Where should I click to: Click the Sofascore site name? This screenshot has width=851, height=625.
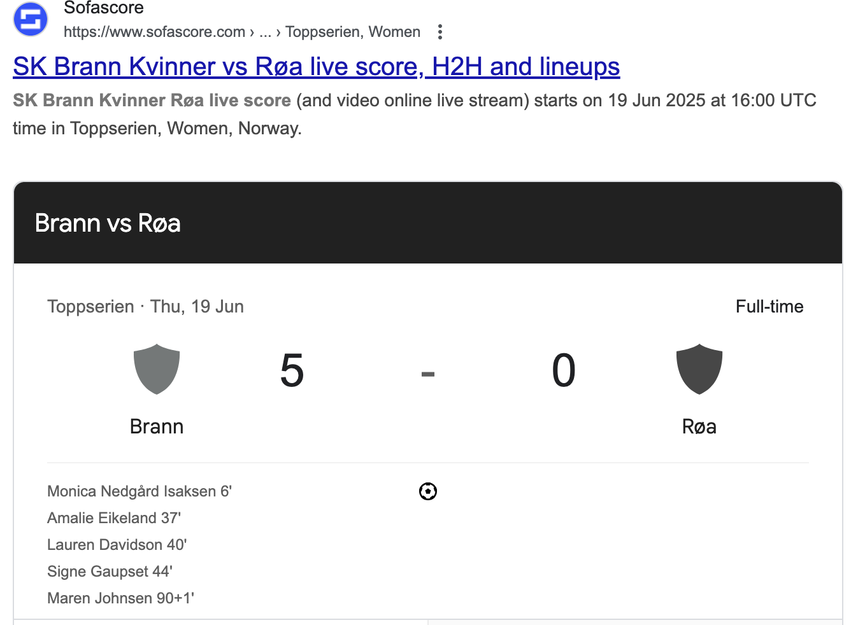[x=104, y=8]
